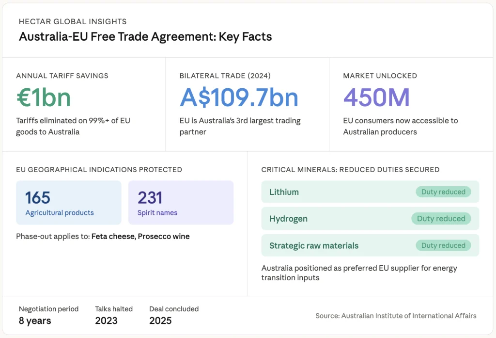496x338 pixels.
Task: Click the 'HECTAR GLOBAL INSIGHTS' header label
Action: pyautogui.click(x=73, y=21)
